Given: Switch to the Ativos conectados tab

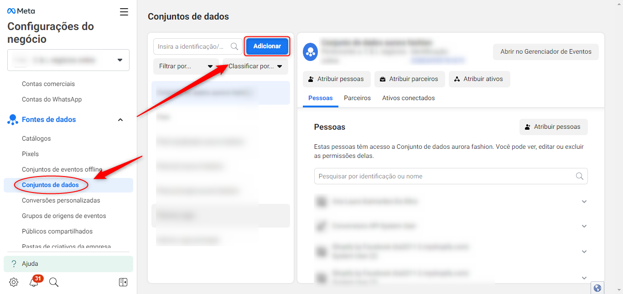Looking at the screenshot, I should pos(409,98).
